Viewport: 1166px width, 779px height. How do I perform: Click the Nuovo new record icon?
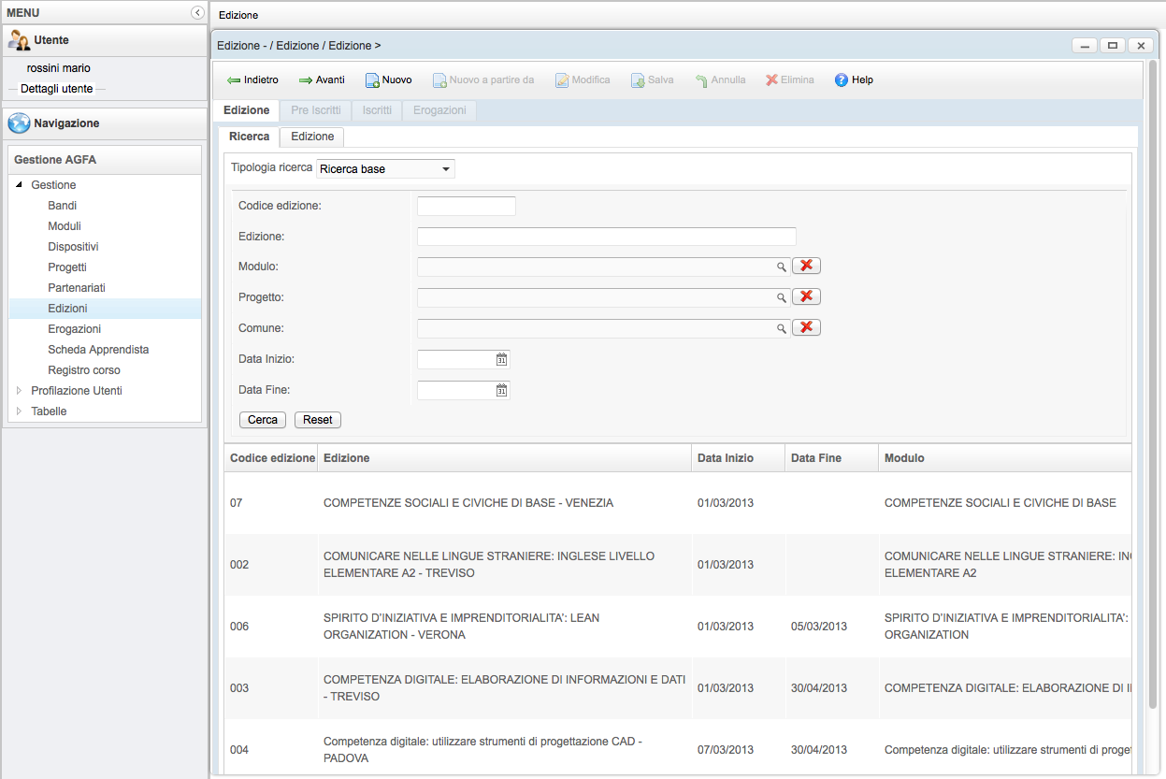coord(372,80)
